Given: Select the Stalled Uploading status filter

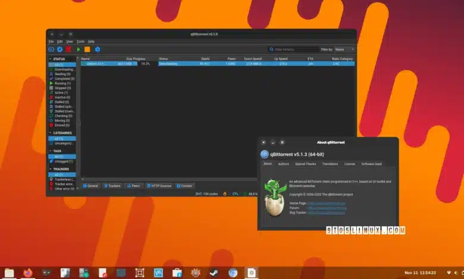Looking at the screenshot, I should [x=62, y=107].
